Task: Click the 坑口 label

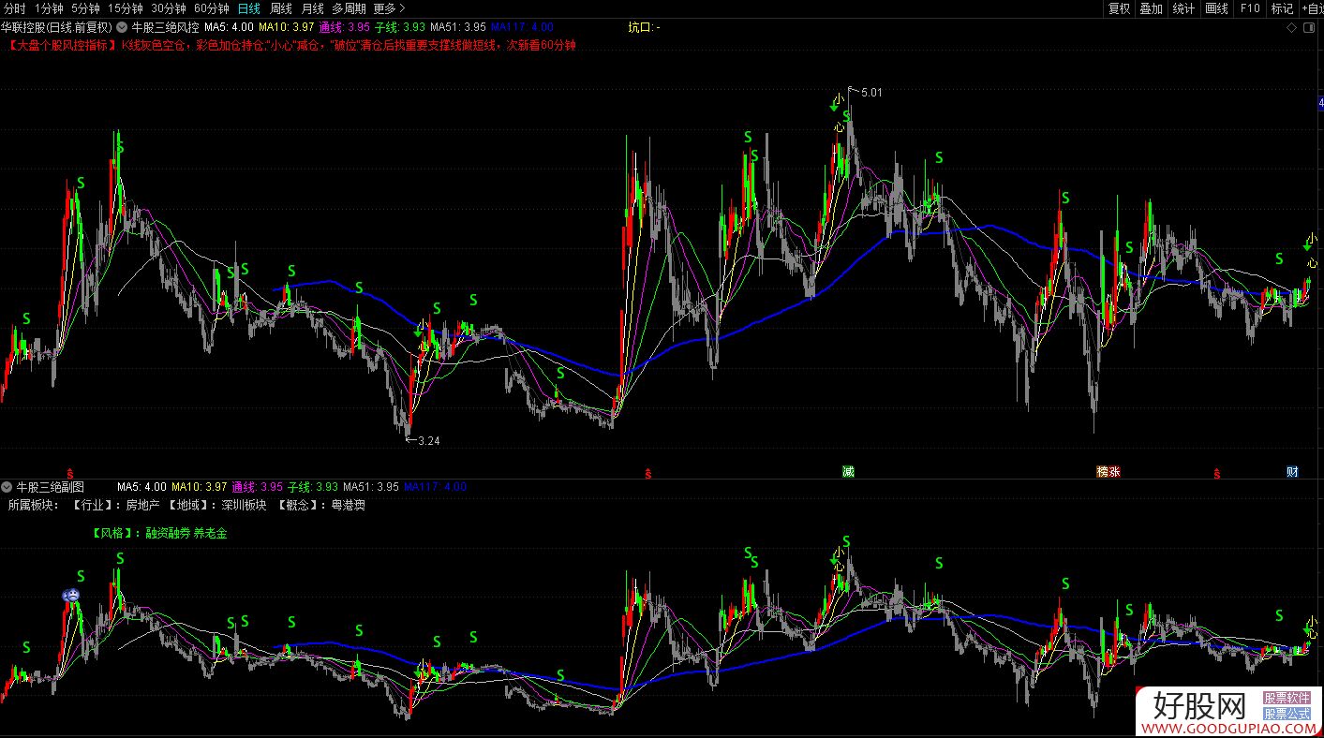Action: pos(644,27)
